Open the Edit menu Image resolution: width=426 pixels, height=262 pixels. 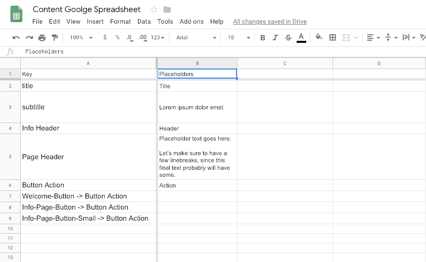55,21
